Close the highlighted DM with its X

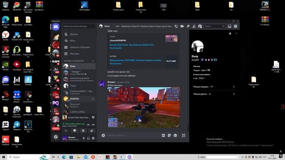[93, 99]
